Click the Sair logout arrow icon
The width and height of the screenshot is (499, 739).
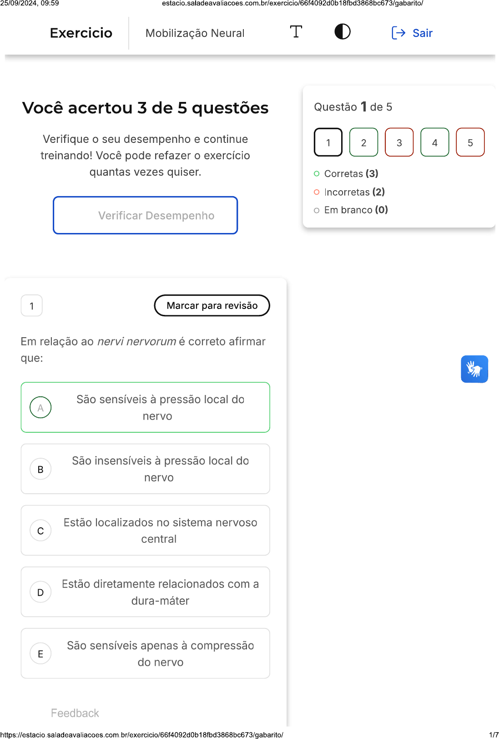coord(398,33)
